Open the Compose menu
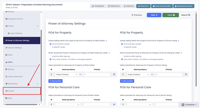Image resolution: width=200 pixels, height=108 pixels. (x=189, y=105)
